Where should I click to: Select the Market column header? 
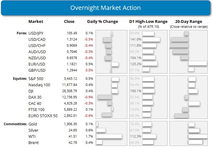(36, 22)
